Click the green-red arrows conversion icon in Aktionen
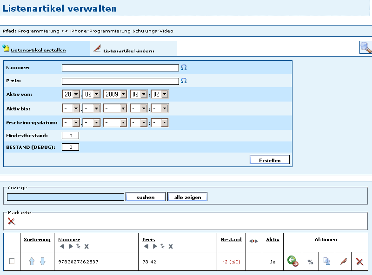Viewport: 372px width, 275px height. click(292, 261)
